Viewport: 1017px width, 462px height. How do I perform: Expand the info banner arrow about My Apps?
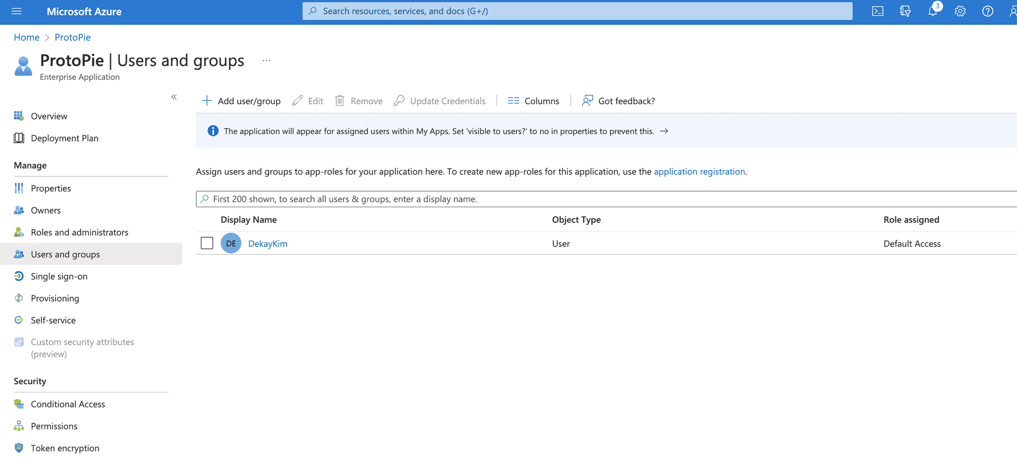point(664,131)
